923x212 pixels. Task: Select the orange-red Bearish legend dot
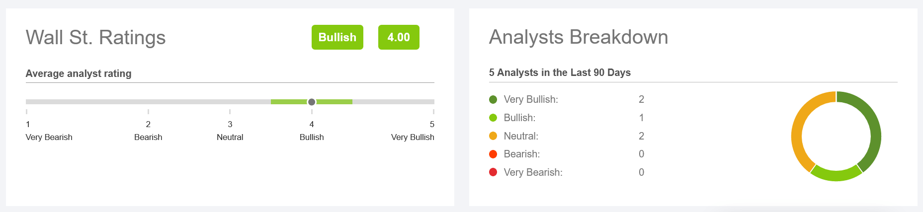coord(493,154)
